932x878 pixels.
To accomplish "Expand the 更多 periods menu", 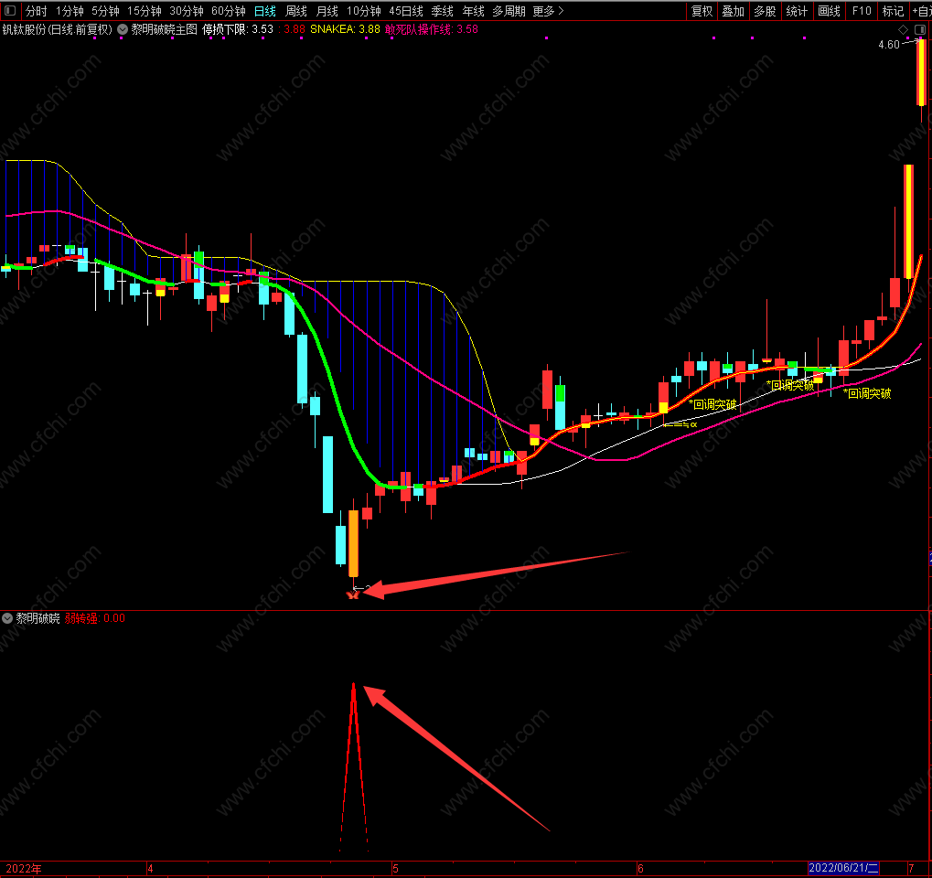I will (548, 11).
